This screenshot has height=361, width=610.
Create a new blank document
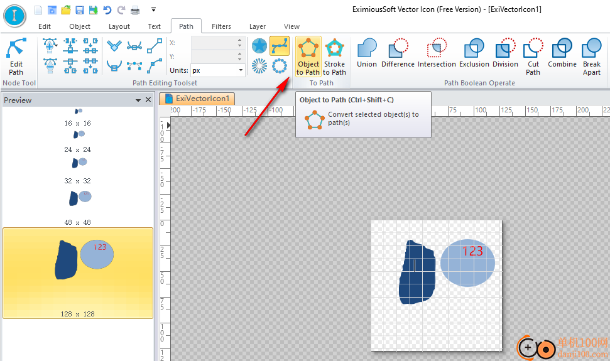pyautogui.click(x=38, y=9)
